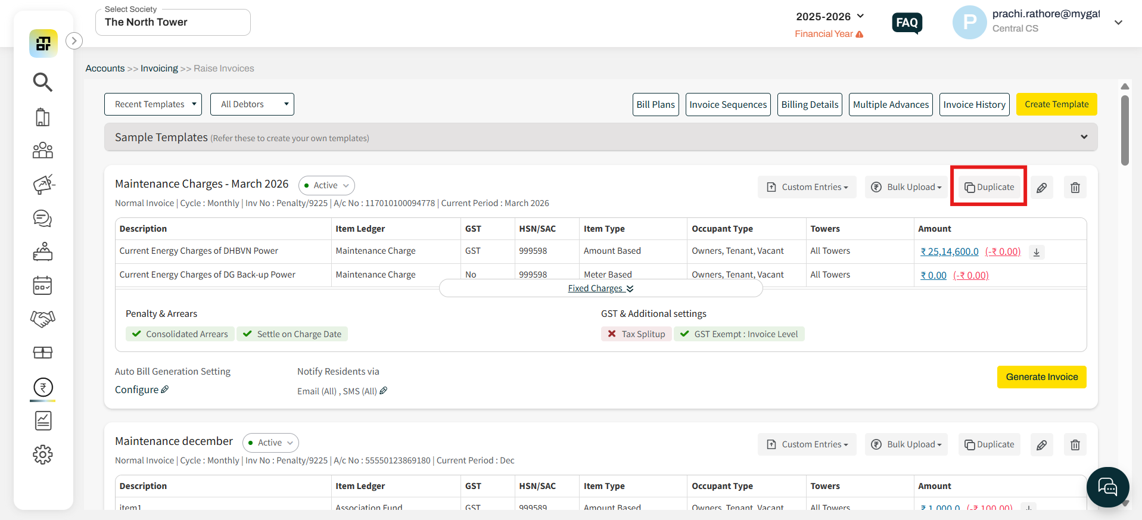Viewport: 1142px width, 520px height.
Task: Click the page vertical scrollbar
Action: tap(1125, 131)
